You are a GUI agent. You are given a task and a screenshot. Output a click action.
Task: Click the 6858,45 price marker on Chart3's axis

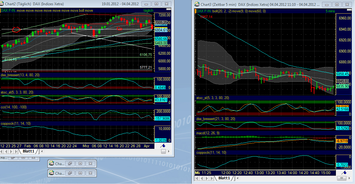343,74
